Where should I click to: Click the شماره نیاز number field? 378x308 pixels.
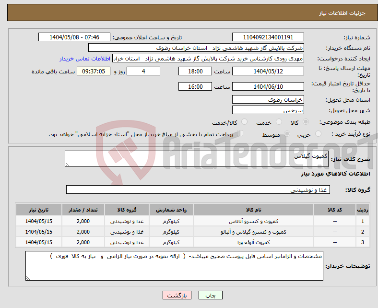[x=268, y=37]
